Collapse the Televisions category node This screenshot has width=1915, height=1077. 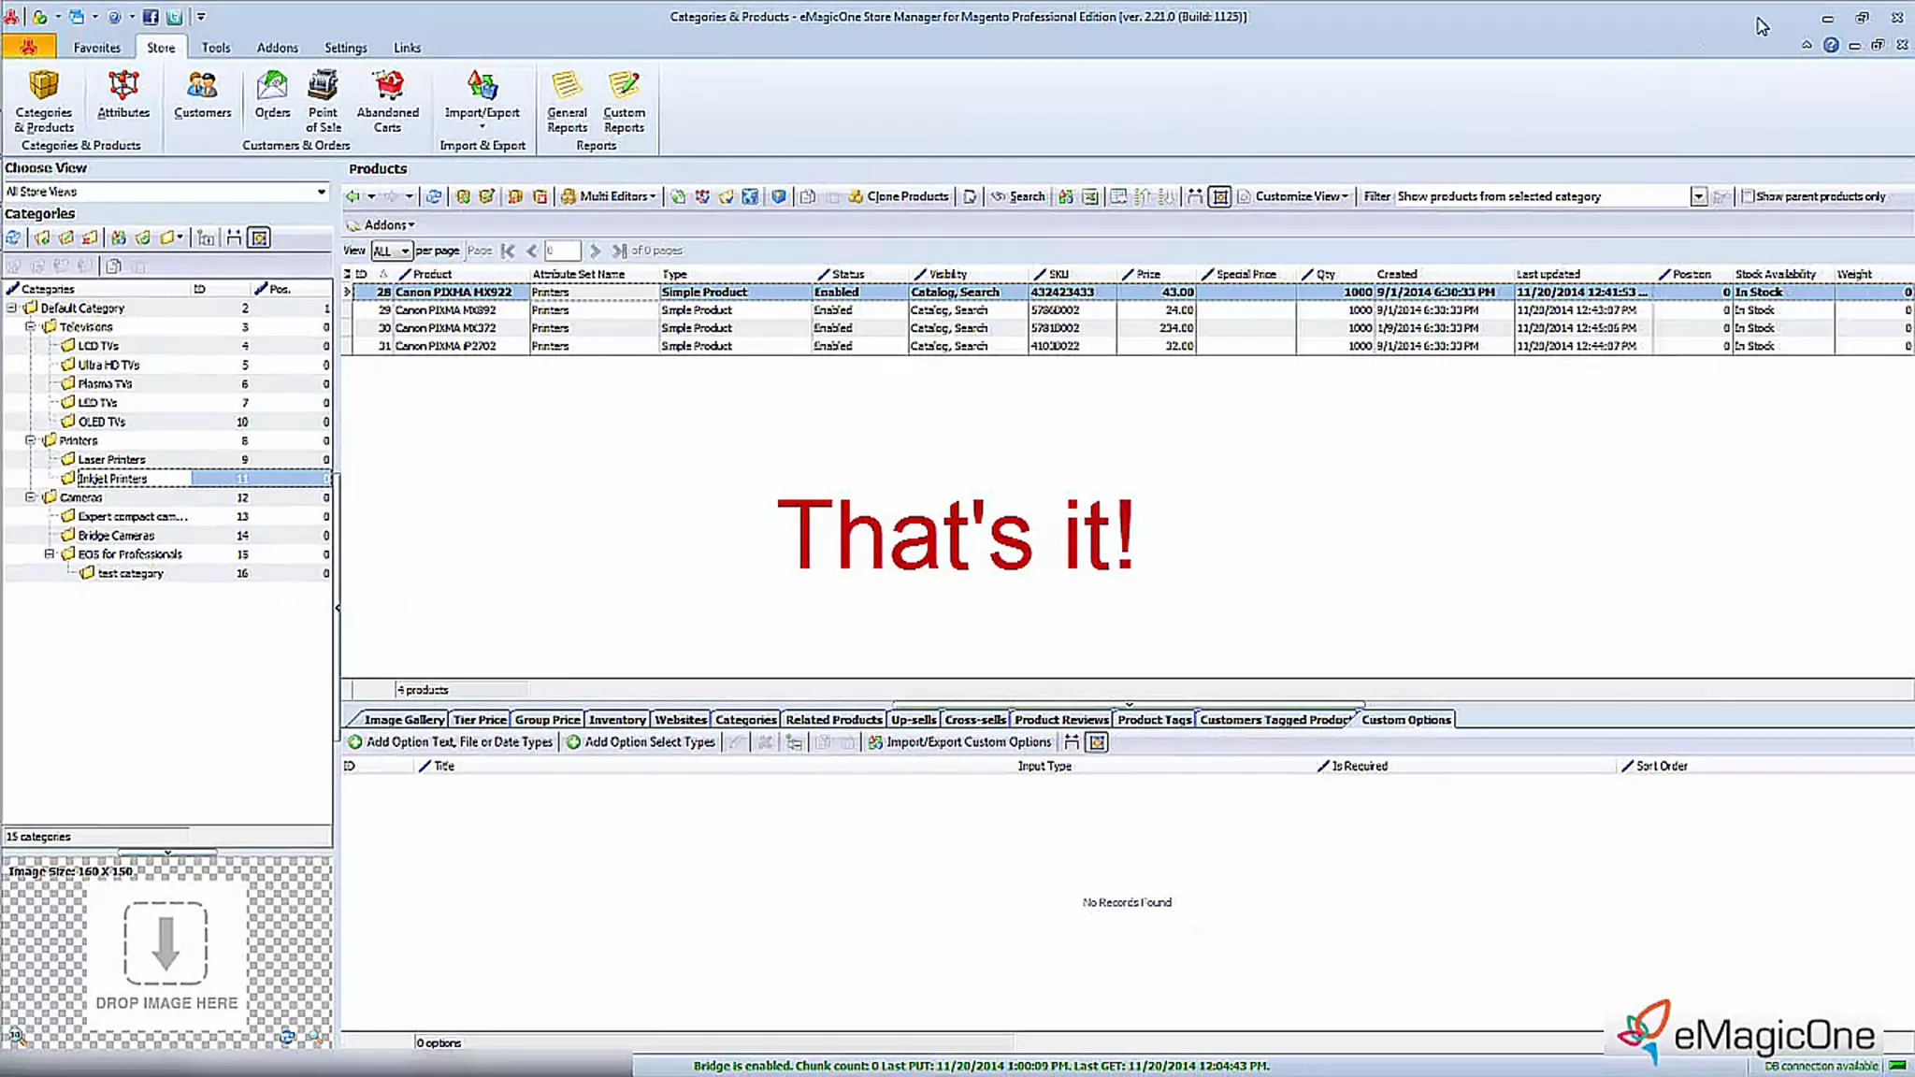pos(30,327)
